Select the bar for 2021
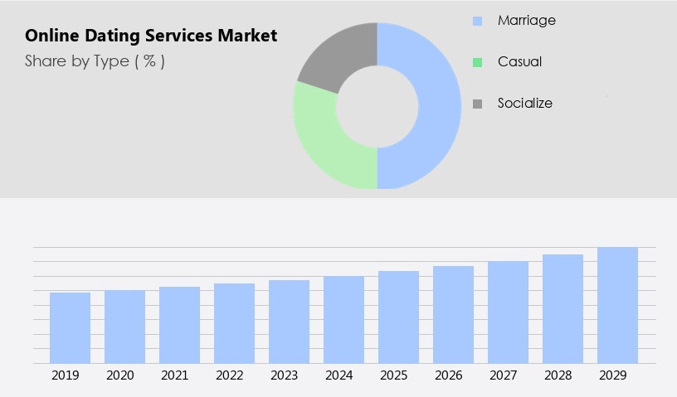This screenshot has width=677, height=397. [179, 325]
